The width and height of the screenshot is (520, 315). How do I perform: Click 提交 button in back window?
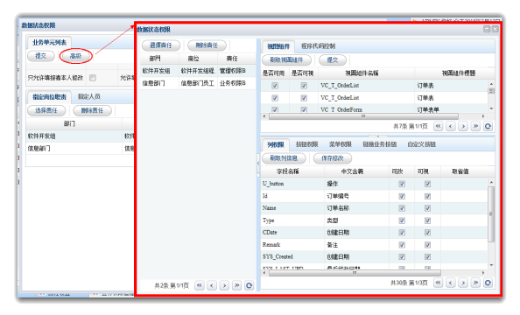pos(41,56)
